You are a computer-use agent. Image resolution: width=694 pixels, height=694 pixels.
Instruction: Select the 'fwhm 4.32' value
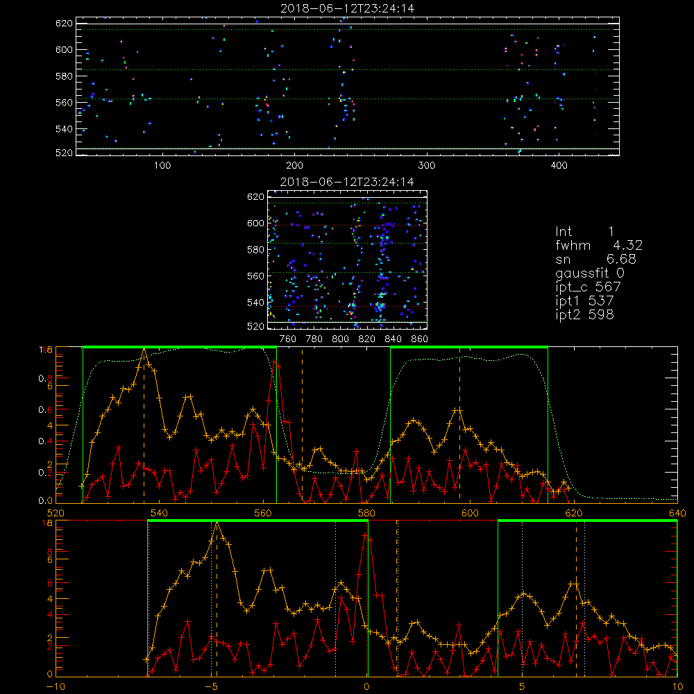click(x=599, y=245)
